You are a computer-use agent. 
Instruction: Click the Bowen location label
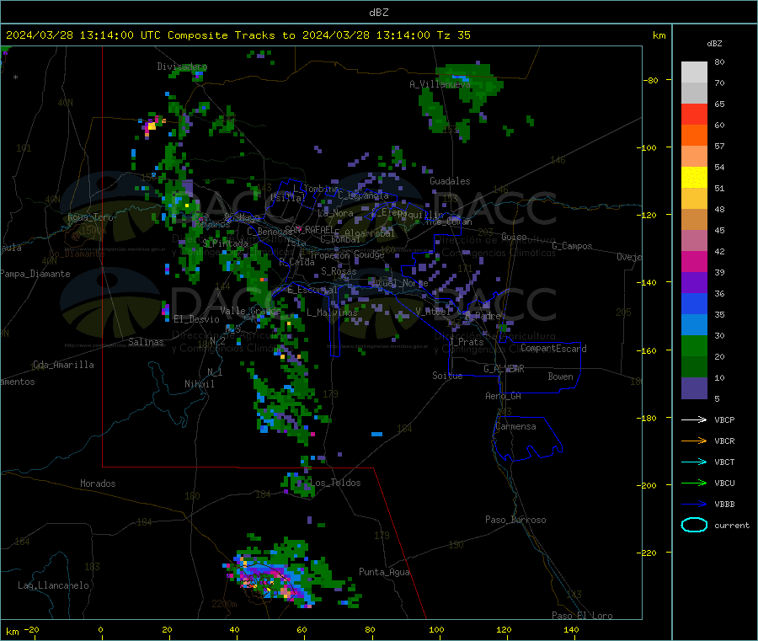[560, 377]
